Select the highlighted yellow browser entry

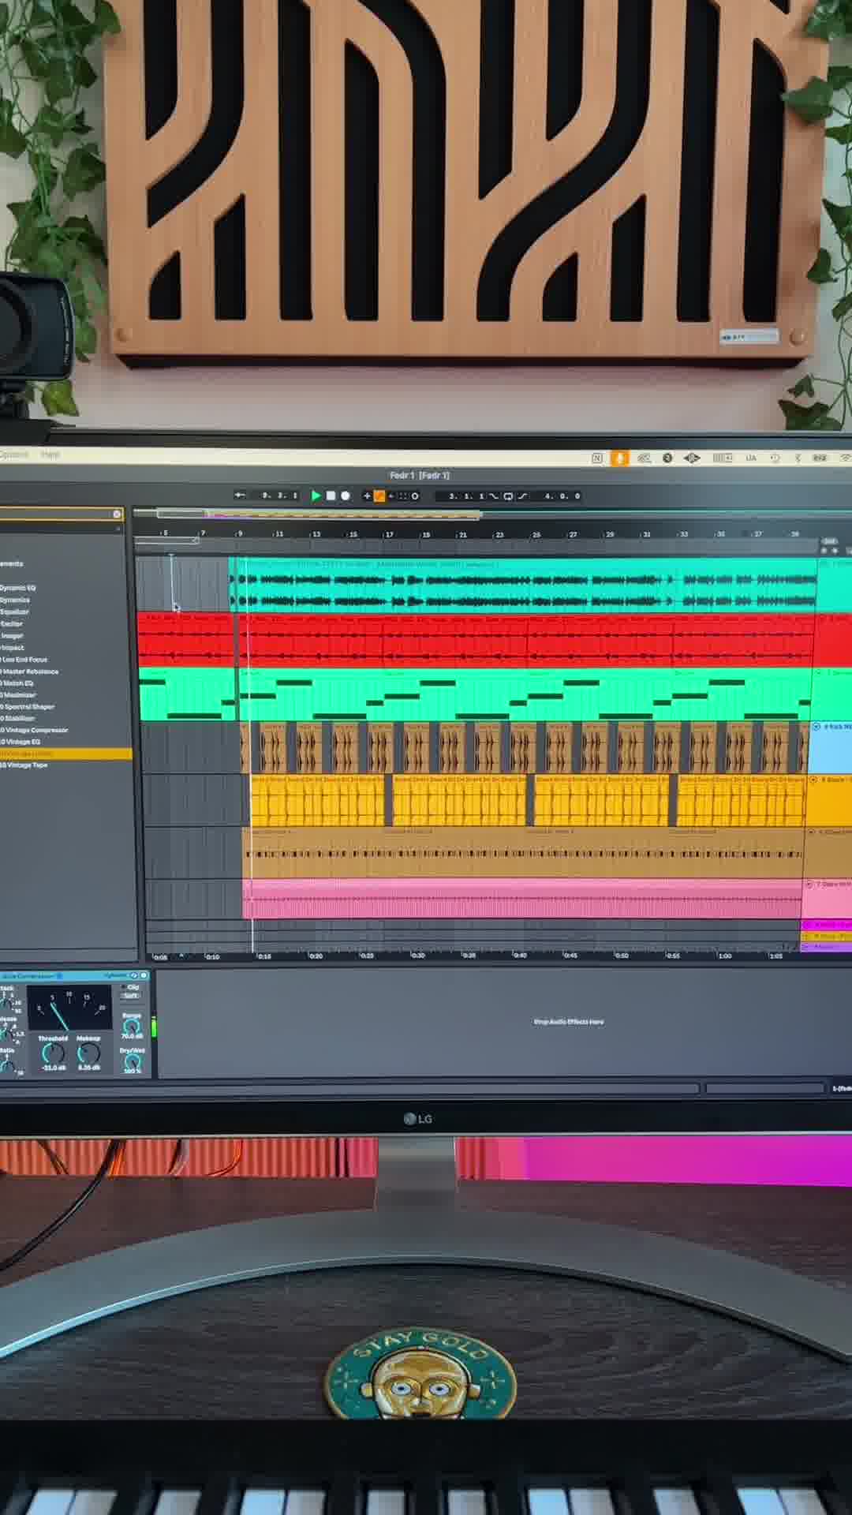pyautogui.click(x=65, y=754)
